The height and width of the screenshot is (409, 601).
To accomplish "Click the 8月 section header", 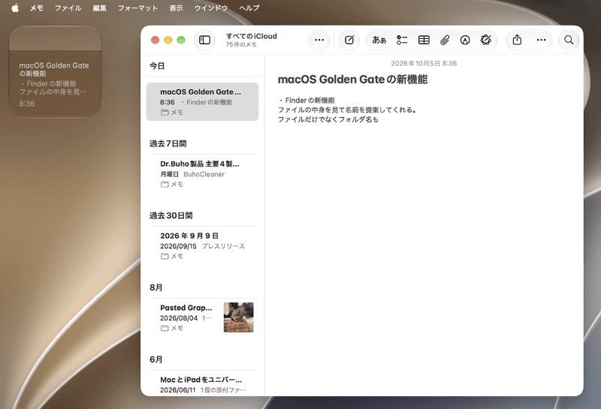I will tap(156, 287).
